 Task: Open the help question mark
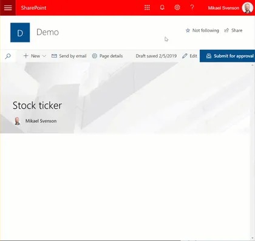point(192,8)
